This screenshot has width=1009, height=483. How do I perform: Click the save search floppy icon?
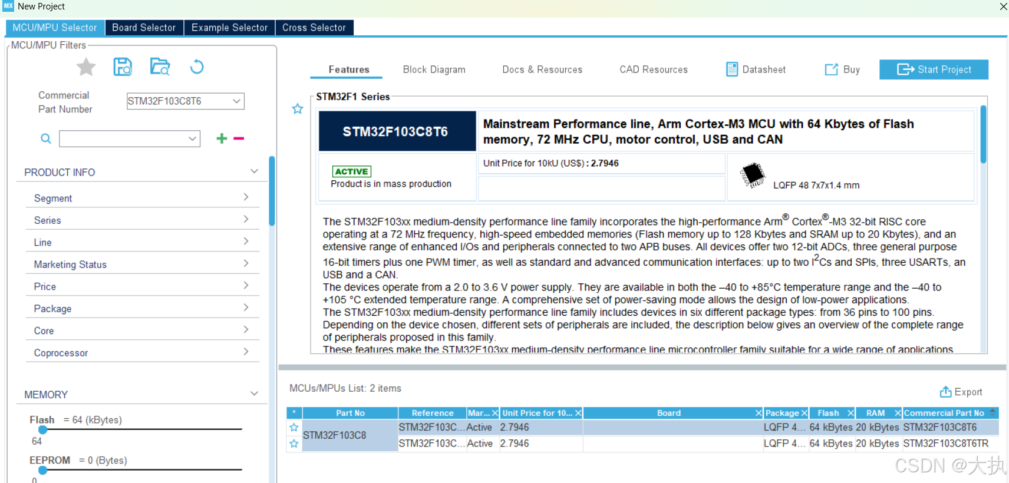tap(123, 67)
